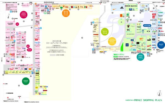The width and height of the screenshot is (165, 103).
Task: Select the GAP store logo
Action: pyautogui.click(x=127, y=45)
